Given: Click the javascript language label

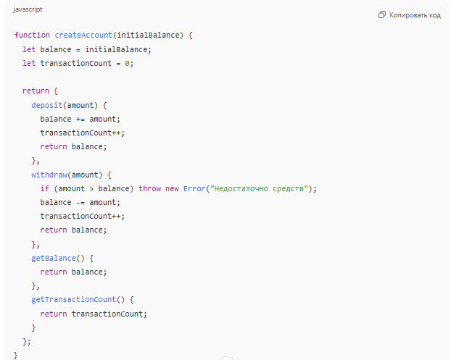Looking at the screenshot, I should tap(28, 9).
